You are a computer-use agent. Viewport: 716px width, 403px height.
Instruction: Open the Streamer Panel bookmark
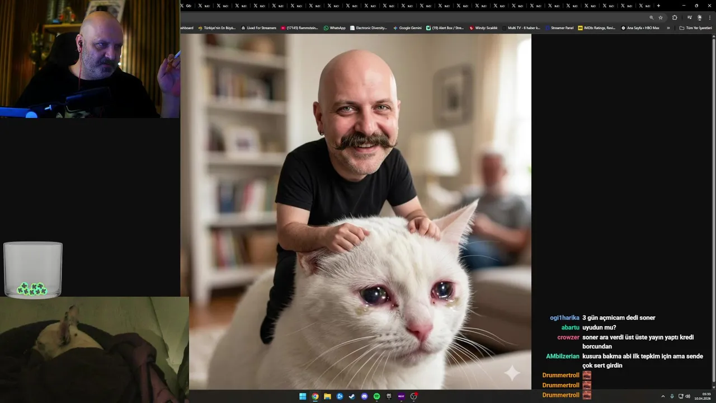[559, 27]
